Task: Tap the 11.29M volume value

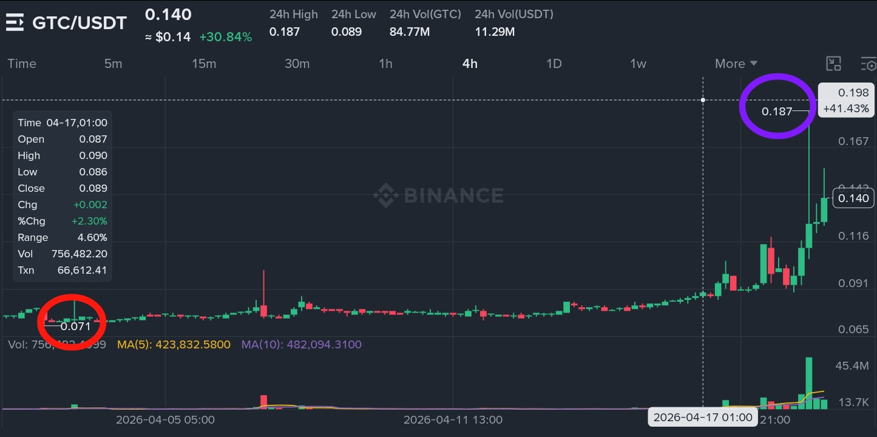Action: coord(495,32)
